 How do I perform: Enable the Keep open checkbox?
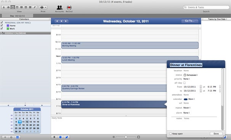tap(170, 134)
